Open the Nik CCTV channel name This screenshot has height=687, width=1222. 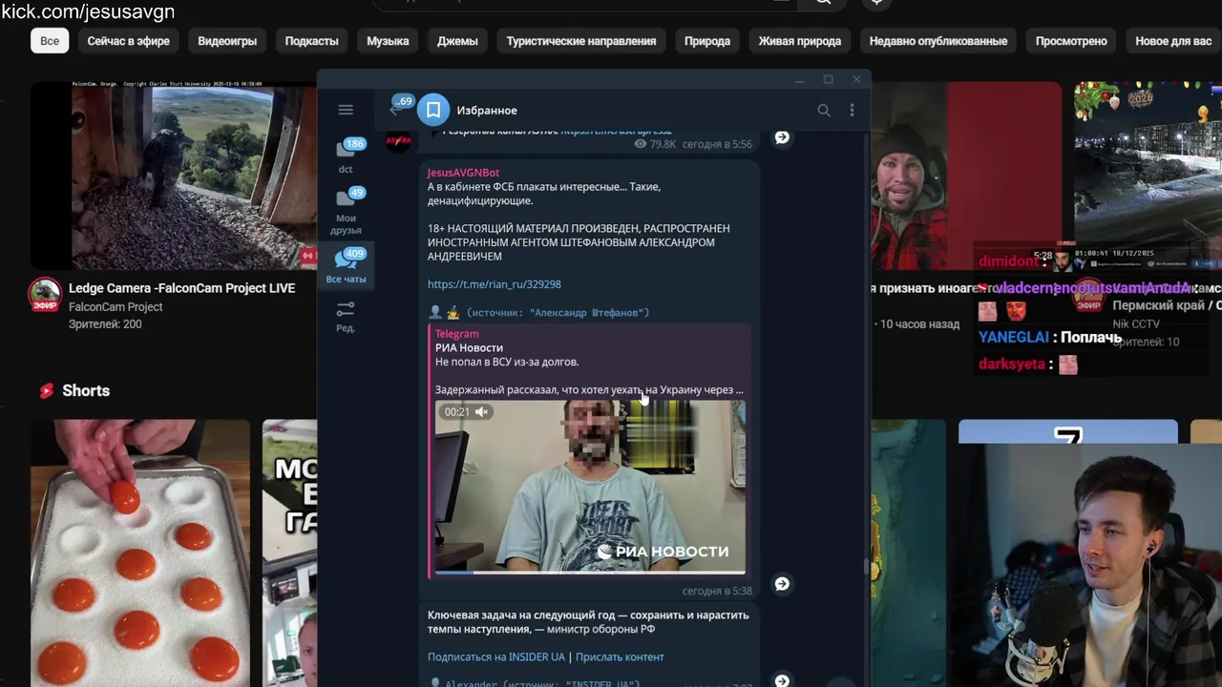[x=1136, y=324]
